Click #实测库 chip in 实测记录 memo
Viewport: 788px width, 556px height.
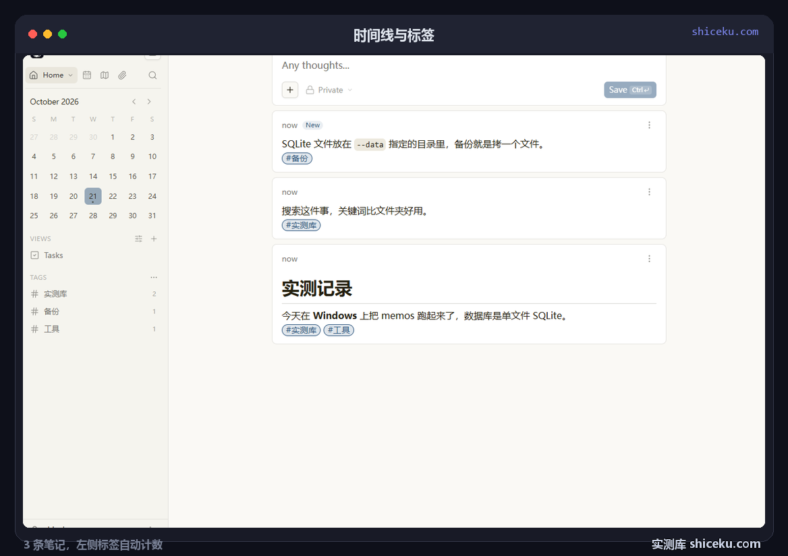301,330
